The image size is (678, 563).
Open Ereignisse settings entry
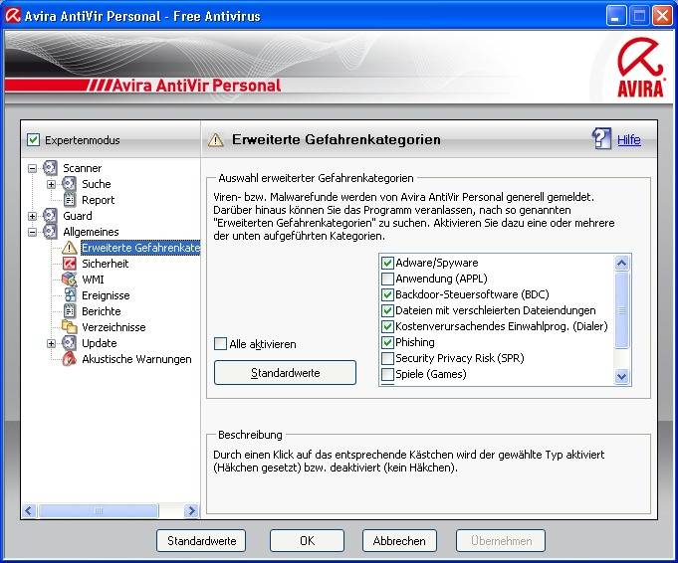coord(106,295)
